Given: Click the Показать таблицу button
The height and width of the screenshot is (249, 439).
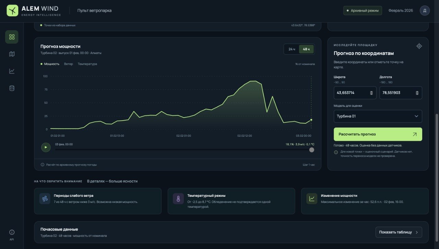Looking at the screenshot, I should pos(399,232).
